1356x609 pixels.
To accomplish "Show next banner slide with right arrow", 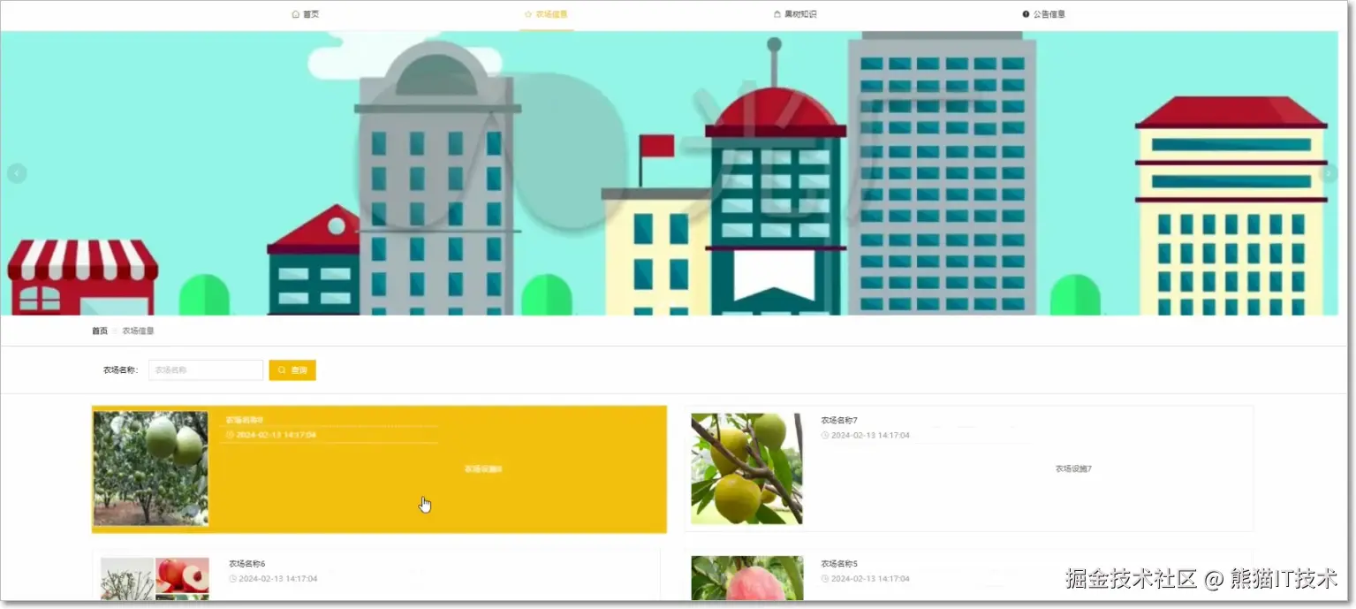I will click(1328, 174).
